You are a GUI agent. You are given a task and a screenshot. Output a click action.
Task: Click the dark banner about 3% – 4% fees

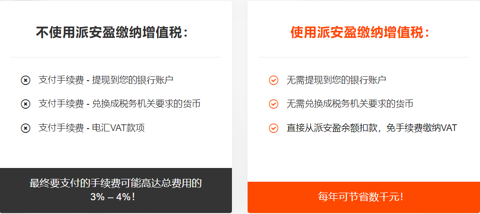(x=116, y=190)
